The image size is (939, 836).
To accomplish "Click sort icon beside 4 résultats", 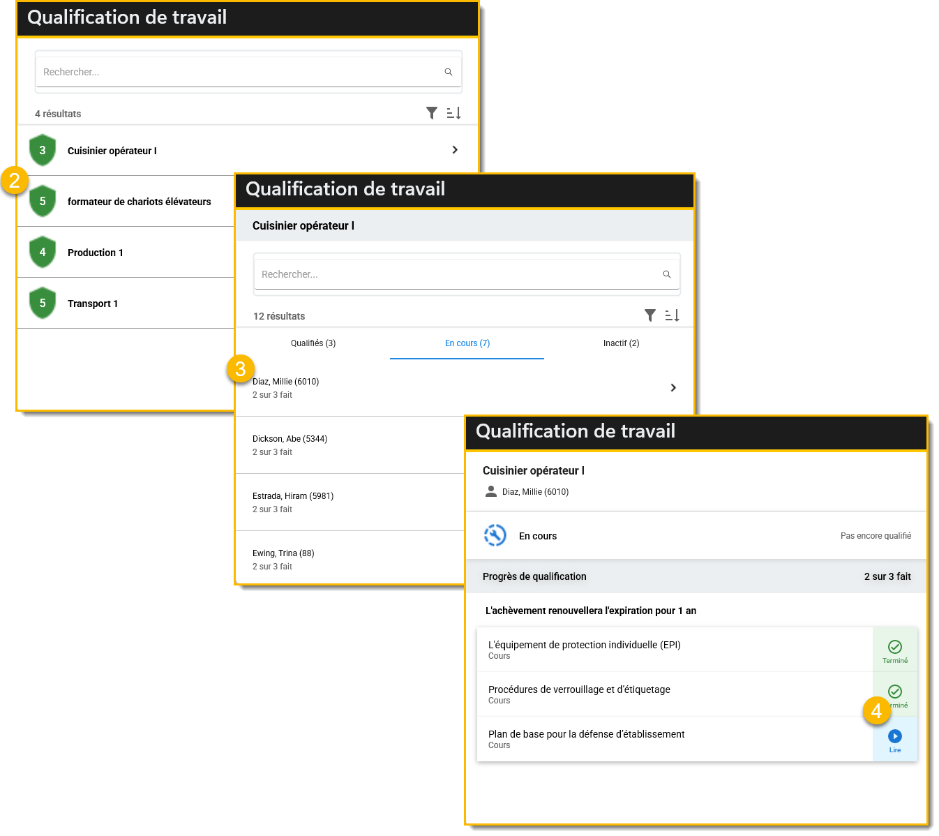I will coord(453,113).
